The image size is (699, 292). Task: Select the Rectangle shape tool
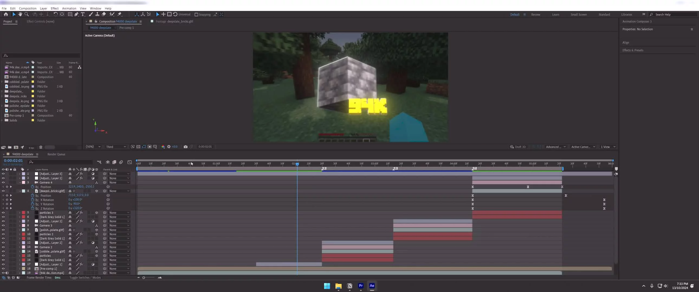[x=70, y=14]
